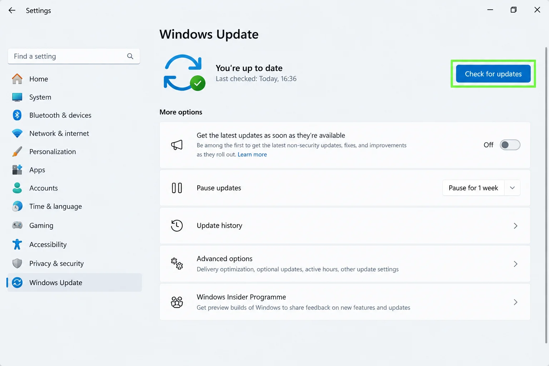Click the Advanced options gears icon
The width and height of the screenshot is (549, 366).
177,264
